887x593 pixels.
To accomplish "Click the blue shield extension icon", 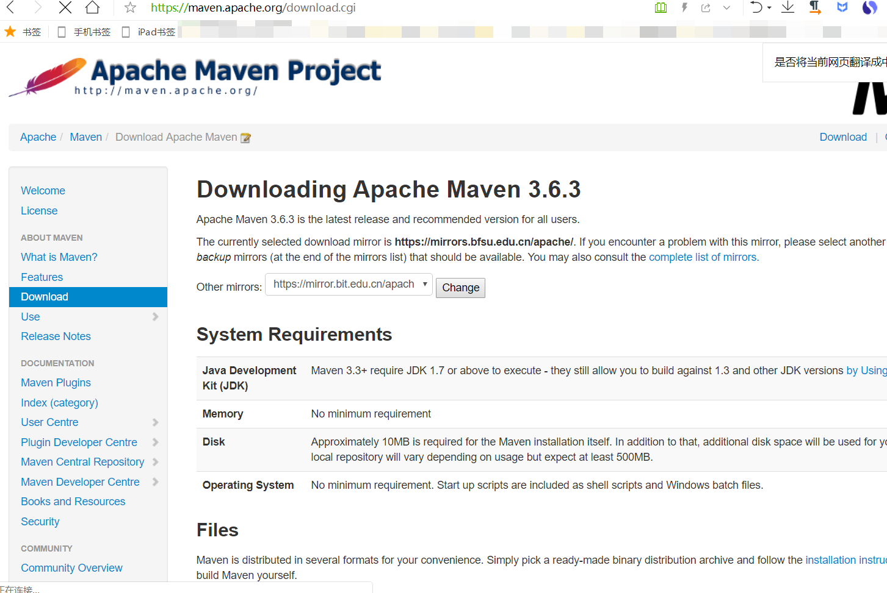I will tap(842, 7).
